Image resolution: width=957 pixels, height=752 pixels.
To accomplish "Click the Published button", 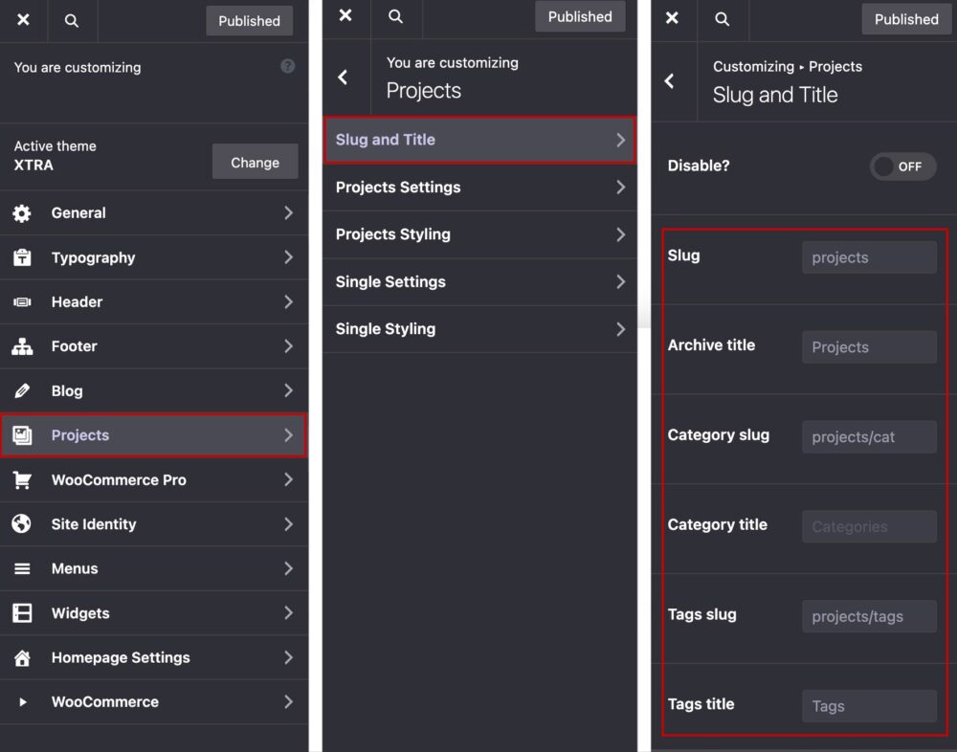I will pyautogui.click(x=249, y=20).
